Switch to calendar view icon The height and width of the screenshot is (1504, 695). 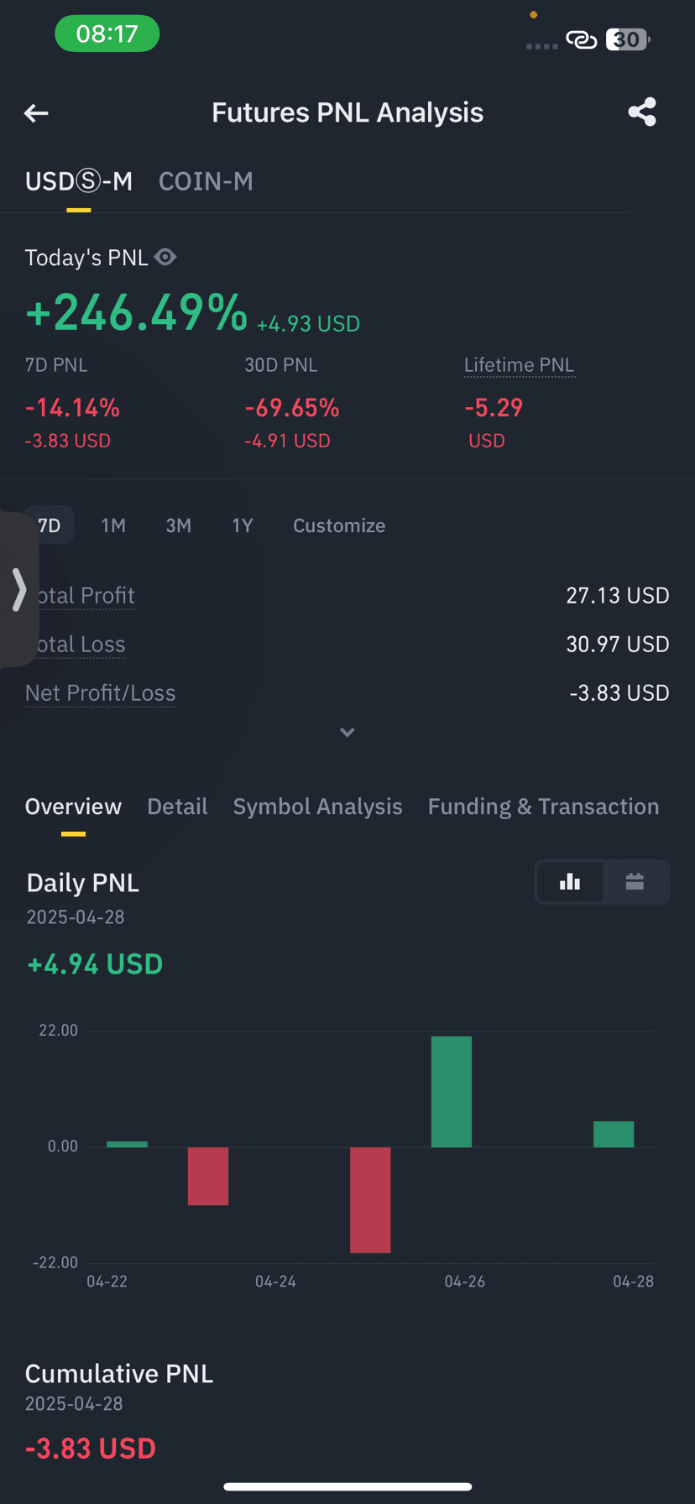pos(635,881)
